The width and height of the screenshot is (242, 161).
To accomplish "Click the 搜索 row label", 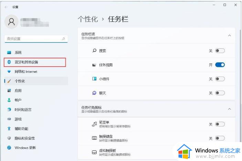I will click(103, 51).
